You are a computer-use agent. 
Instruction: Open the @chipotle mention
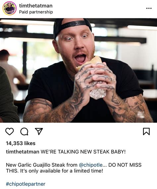tap(91, 165)
